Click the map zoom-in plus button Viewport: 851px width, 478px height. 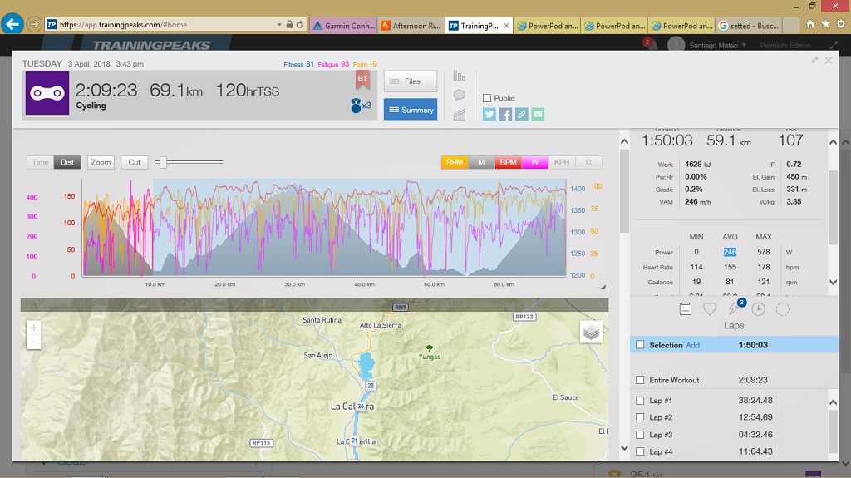[34, 328]
